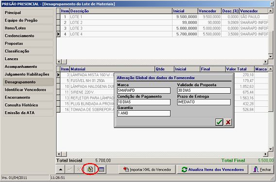This screenshot has width=276, height=182.
Task: Open the Propostas section
Action: coord(28,43)
